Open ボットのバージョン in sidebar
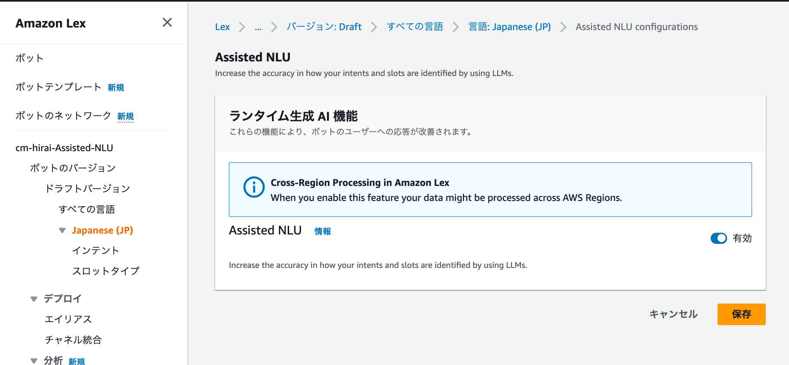Image resolution: width=789 pixels, height=365 pixels. point(73,168)
